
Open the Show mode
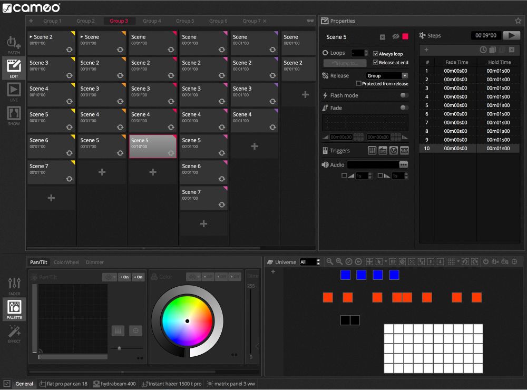pos(14,115)
